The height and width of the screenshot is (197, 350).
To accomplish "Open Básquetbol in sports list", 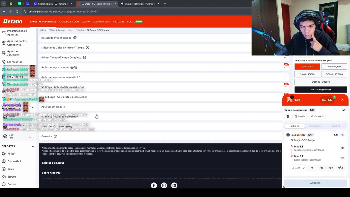I will (14, 161).
